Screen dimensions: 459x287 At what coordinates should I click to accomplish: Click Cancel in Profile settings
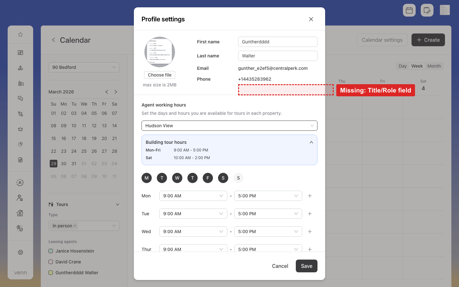pyautogui.click(x=280, y=266)
